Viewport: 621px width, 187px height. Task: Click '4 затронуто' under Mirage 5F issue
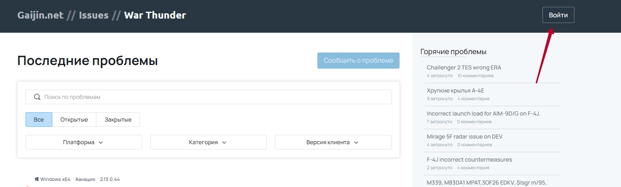coord(440,145)
